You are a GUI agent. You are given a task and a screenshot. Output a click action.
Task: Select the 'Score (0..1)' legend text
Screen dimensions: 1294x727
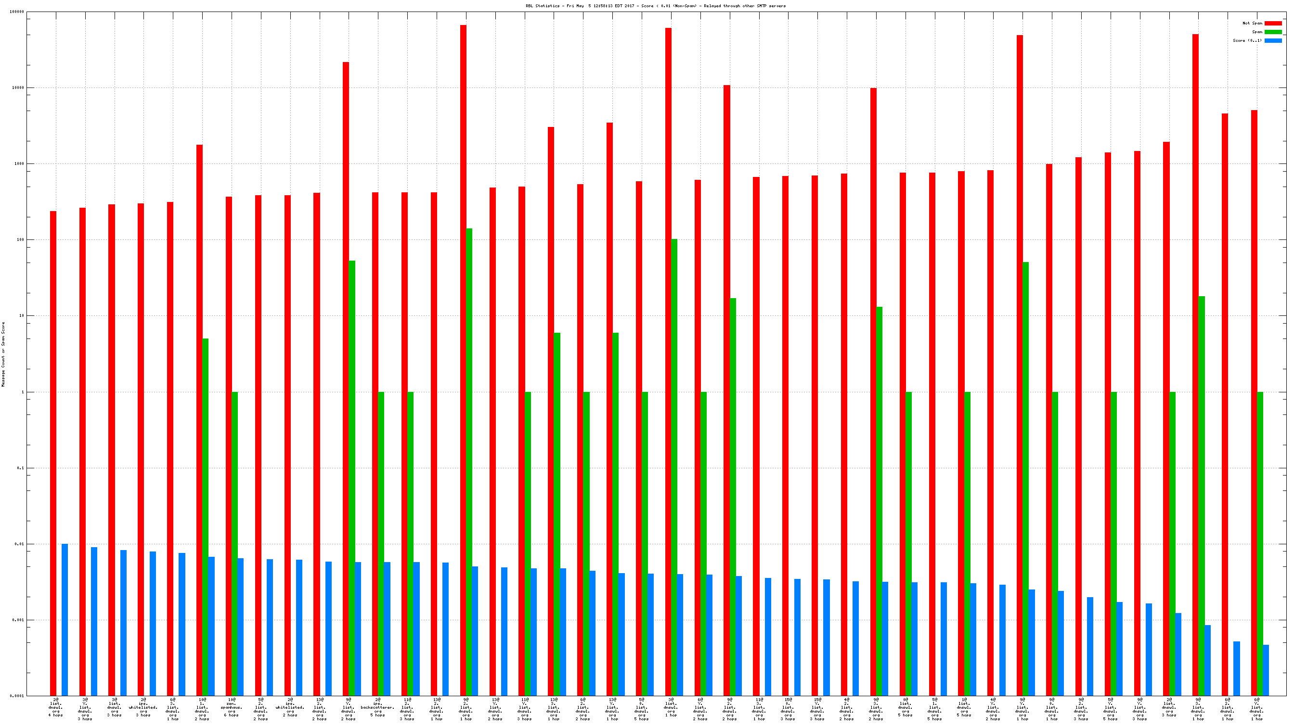[x=1247, y=40]
